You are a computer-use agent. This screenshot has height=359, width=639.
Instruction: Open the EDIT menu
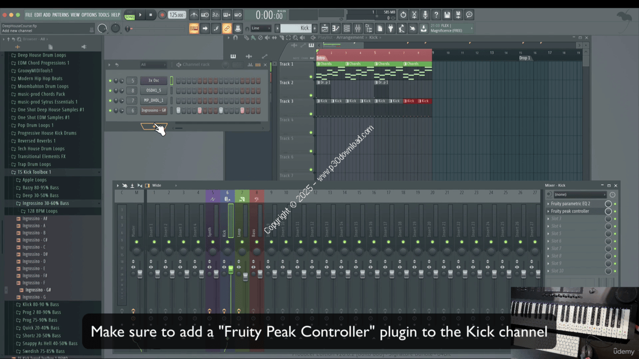tap(38, 15)
